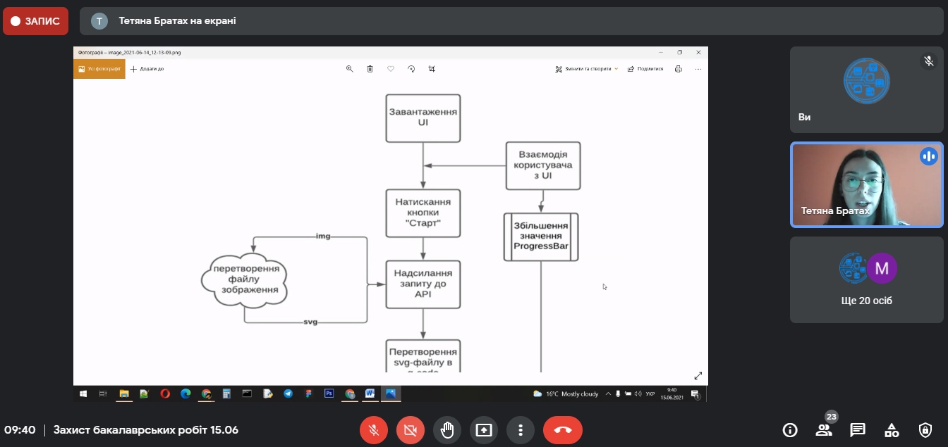
Task: Open more options three-dot menu
Action: [x=521, y=430]
